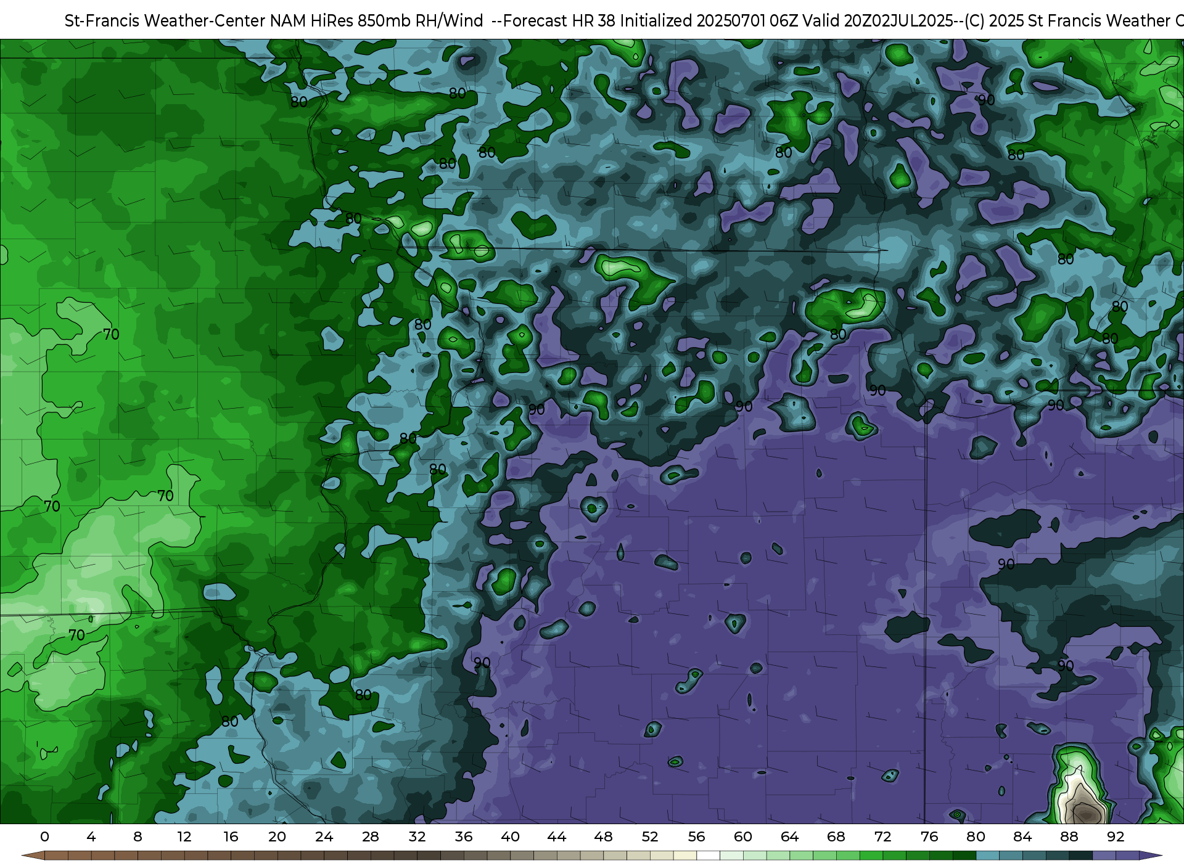The width and height of the screenshot is (1184, 863).
Task: Click the colorbar tick label "12"
Action: click(x=184, y=837)
